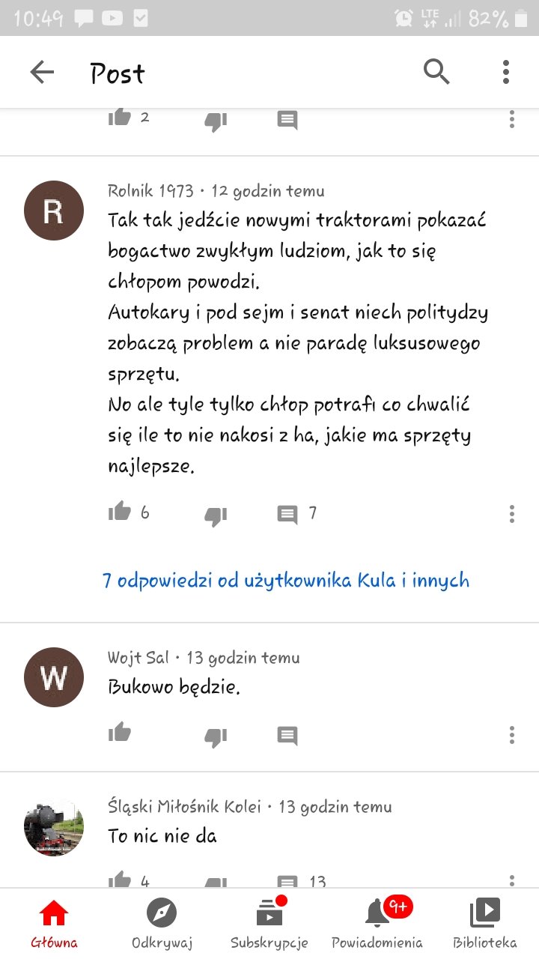Viewport: 539px width, 959px height.
Task: Open options menu for Wojt Sal's comment
Action: pyautogui.click(x=512, y=734)
